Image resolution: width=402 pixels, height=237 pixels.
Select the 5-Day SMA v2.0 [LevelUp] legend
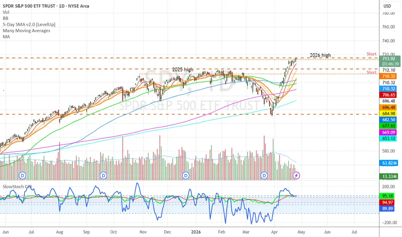tap(29, 24)
